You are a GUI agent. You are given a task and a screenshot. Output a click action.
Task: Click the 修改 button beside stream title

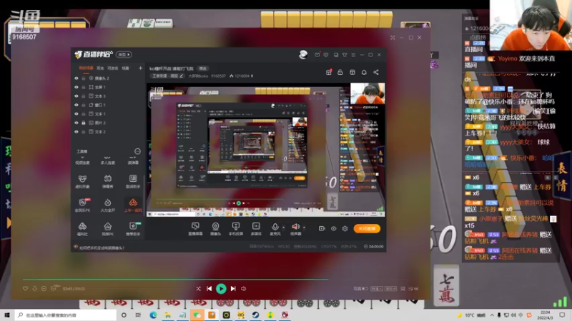click(x=202, y=68)
